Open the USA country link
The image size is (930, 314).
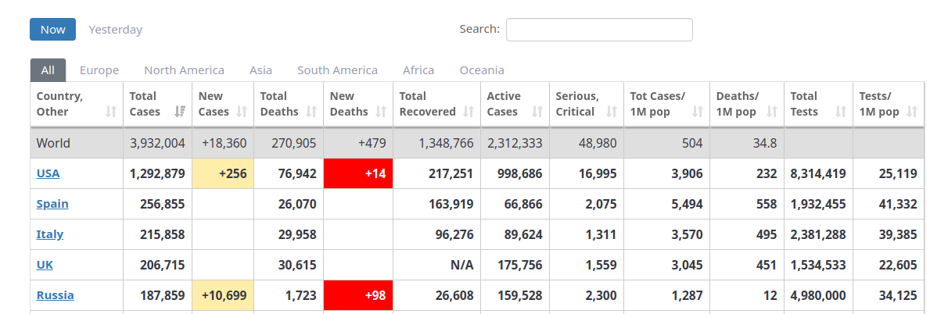(x=48, y=173)
